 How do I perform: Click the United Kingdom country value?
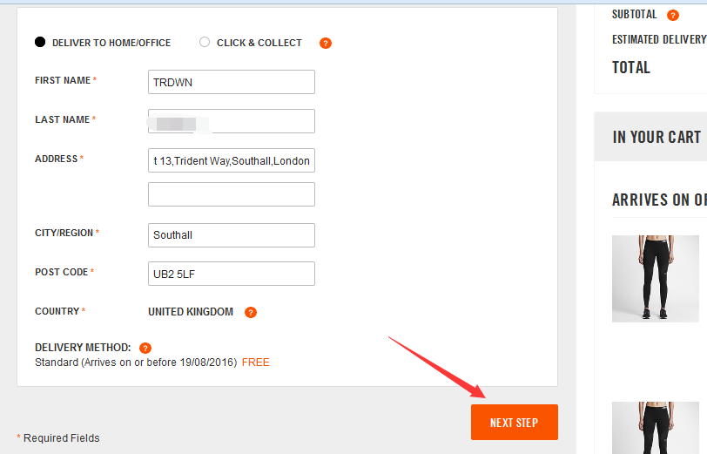point(191,312)
